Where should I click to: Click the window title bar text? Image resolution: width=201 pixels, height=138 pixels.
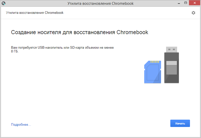[100, 4]
